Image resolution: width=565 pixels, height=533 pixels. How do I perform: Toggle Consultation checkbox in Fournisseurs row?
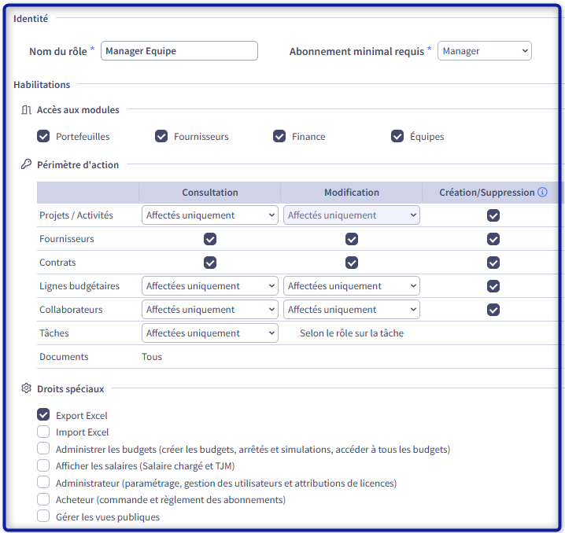210,239
